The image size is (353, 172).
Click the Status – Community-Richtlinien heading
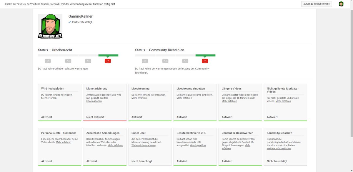pyautogui.click(x=160, y=50)
